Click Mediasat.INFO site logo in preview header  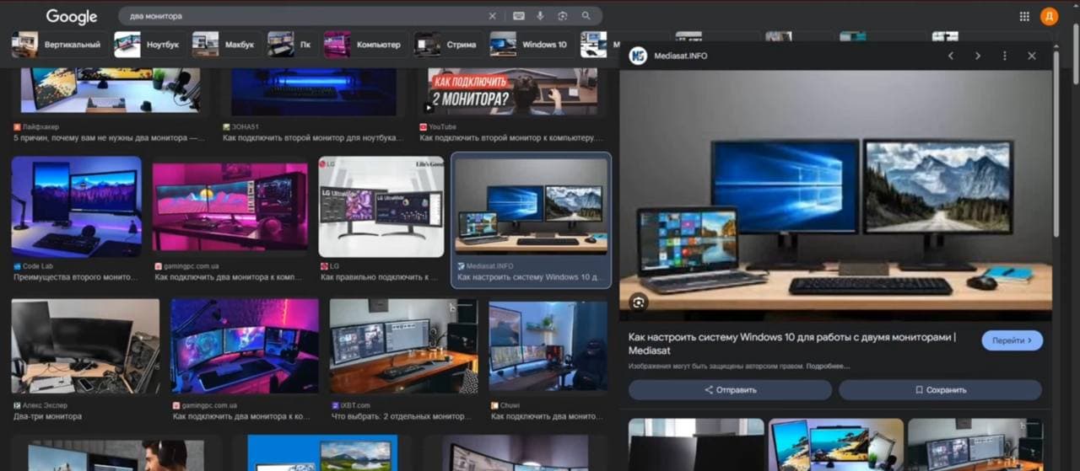(x=639, y=56)
